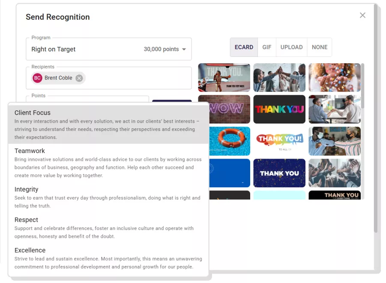Click inside the Points field

(x=86, y=100)
